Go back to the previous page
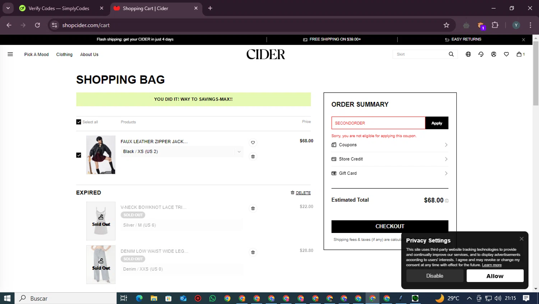The image size is (539, 304). click(x=9, y=25)
